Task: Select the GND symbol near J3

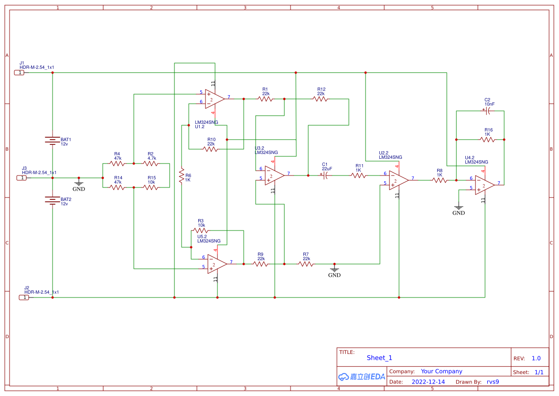Action: click(x=79, y=184)
